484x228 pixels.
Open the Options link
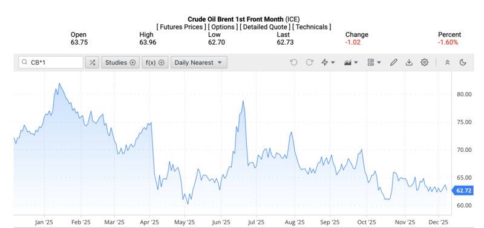pos(223,27)
